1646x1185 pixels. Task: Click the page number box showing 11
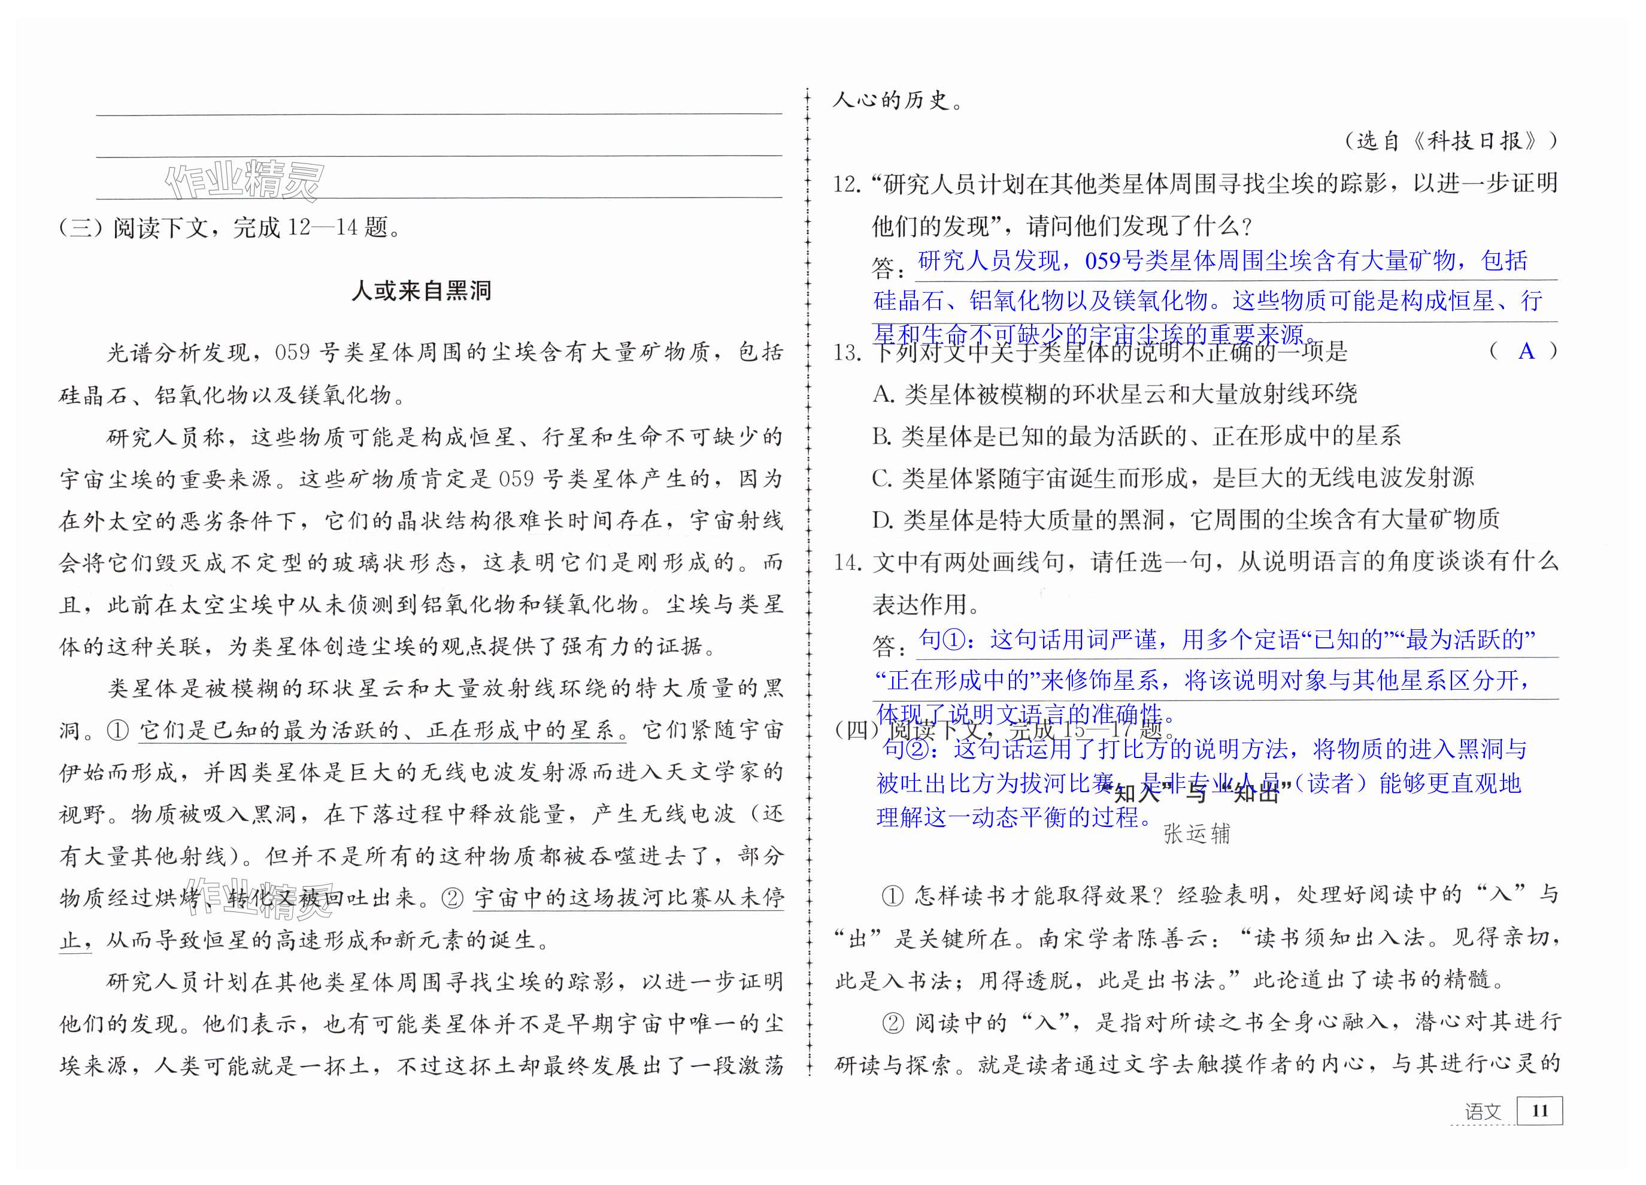1539,1111
